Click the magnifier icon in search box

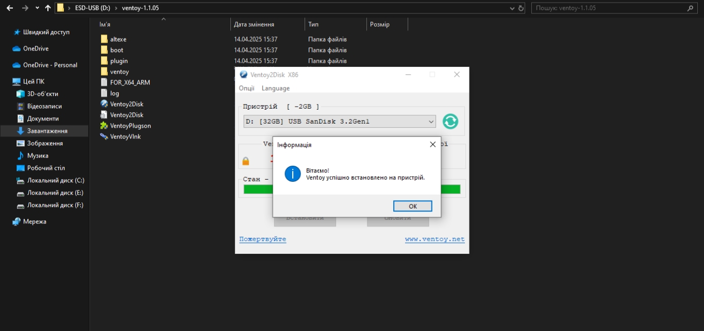[x=691, y=8]
